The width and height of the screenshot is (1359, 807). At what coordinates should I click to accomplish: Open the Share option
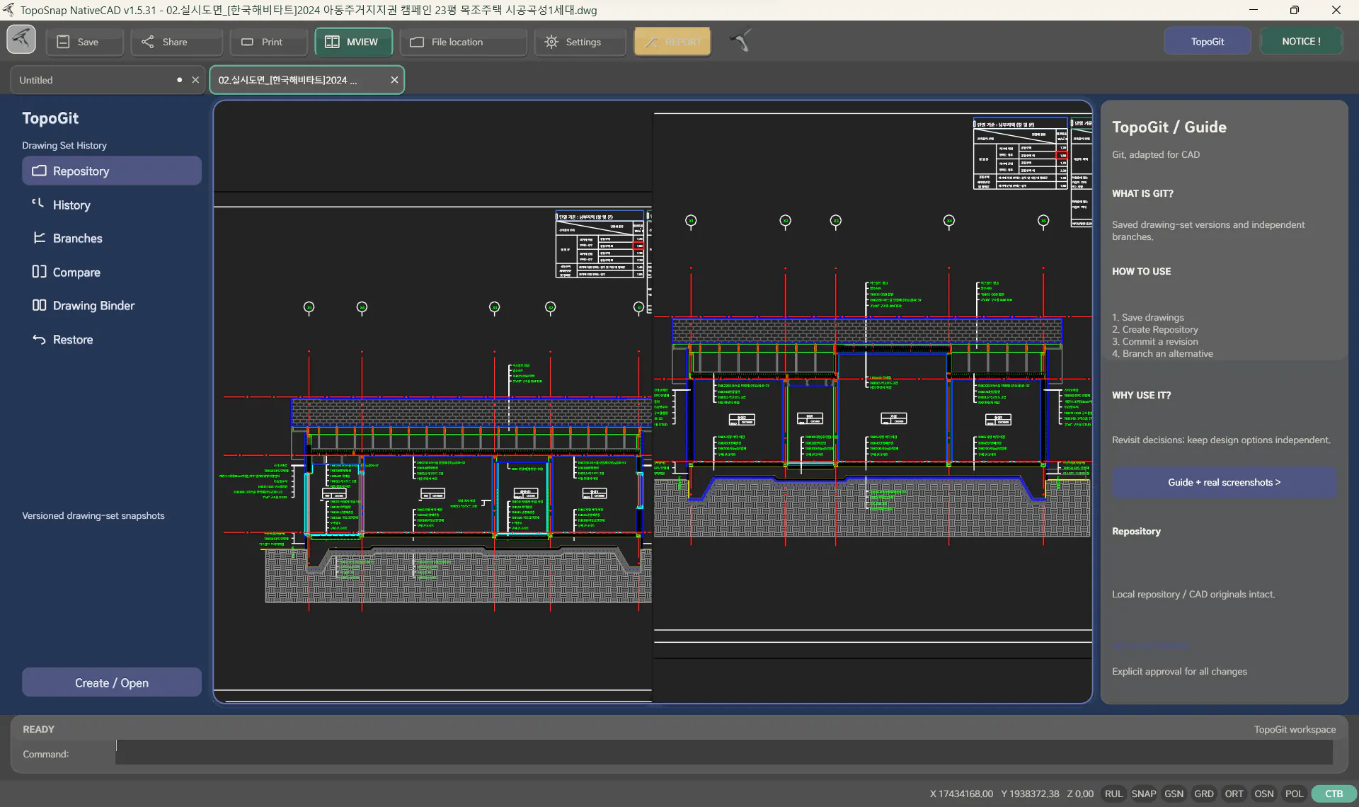click(176, 42)
